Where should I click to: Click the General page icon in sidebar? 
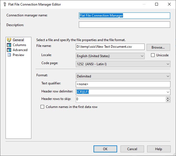point(9,40)
